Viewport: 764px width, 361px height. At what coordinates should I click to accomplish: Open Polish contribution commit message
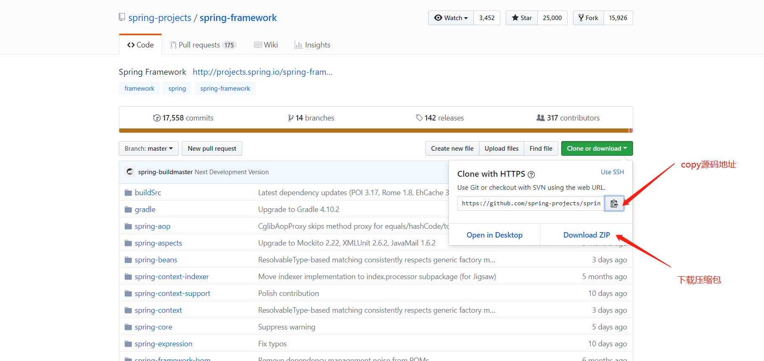[x=288, y=293]
